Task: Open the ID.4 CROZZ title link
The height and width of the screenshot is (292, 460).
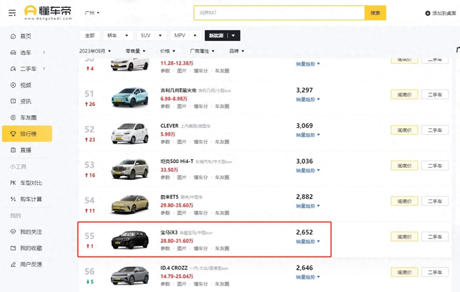Action: tap(174, 268)
